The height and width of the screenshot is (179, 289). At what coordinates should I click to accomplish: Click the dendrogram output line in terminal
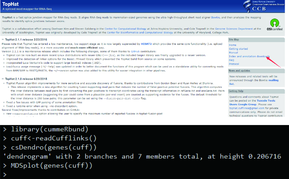(142, 156)
